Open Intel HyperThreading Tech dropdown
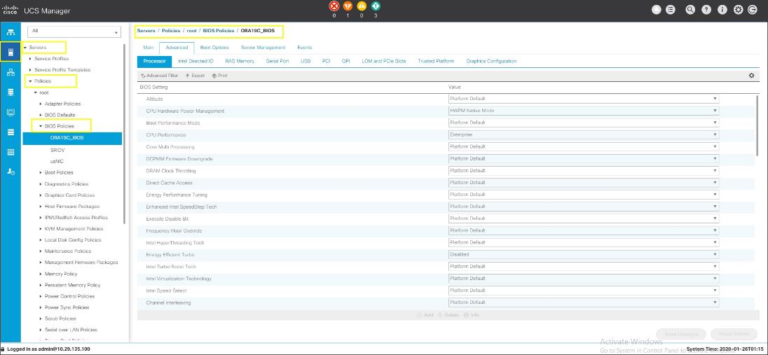The height and width of the screenshot is (355, 768). 583,242
